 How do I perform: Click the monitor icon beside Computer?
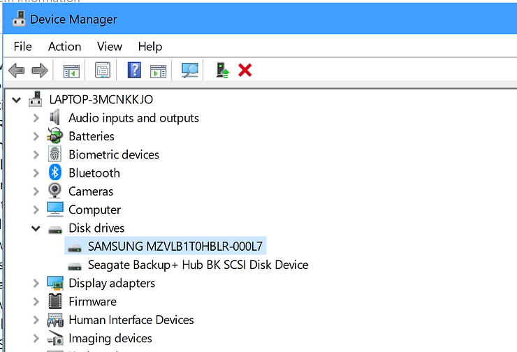click(55, 210)
